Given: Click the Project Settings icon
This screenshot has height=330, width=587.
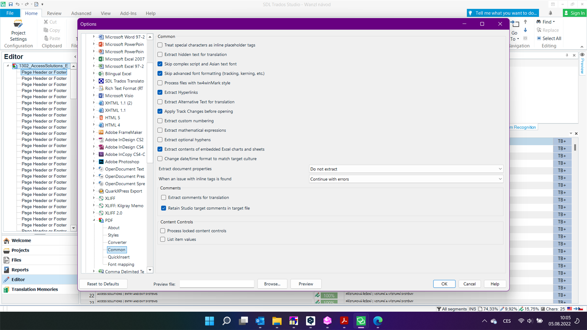Looking at the screenshot, I should pos(18,24).
